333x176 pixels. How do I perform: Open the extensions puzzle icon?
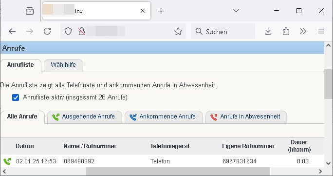click(x=286, y=32)
